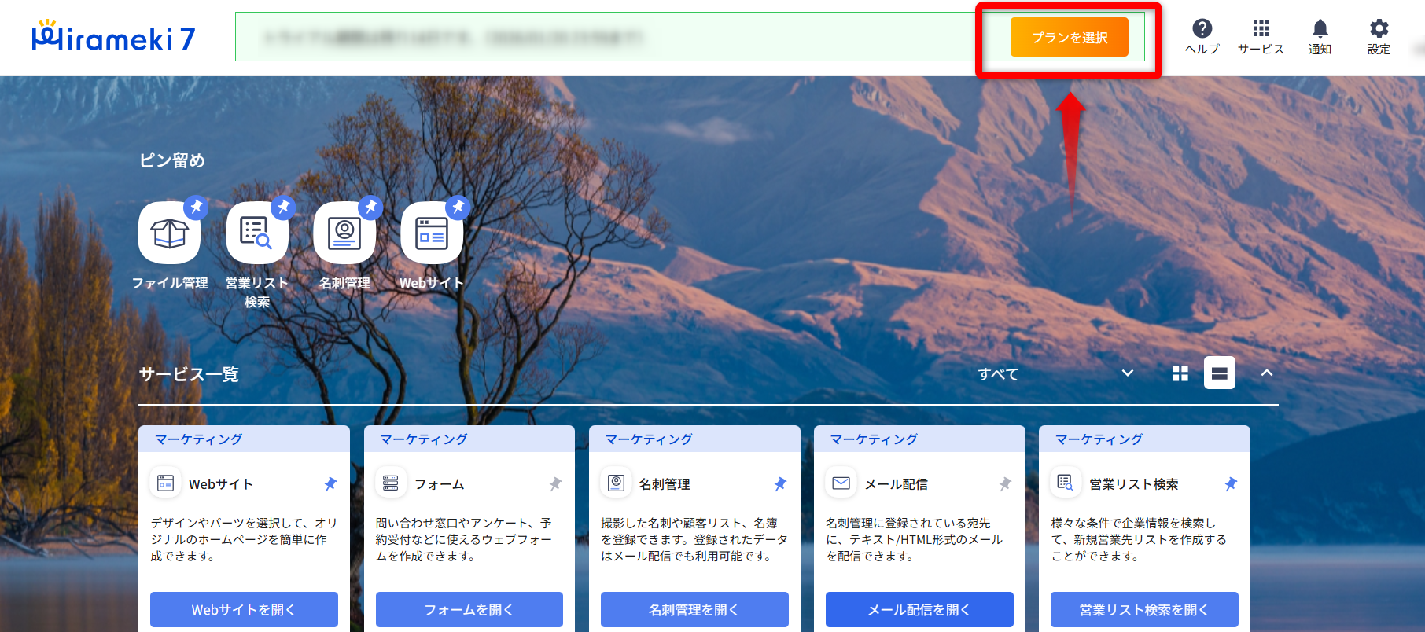Show notifications via the 通知 bell
The width and height of the screenshot is (1425, 632).
point(1320,37)
